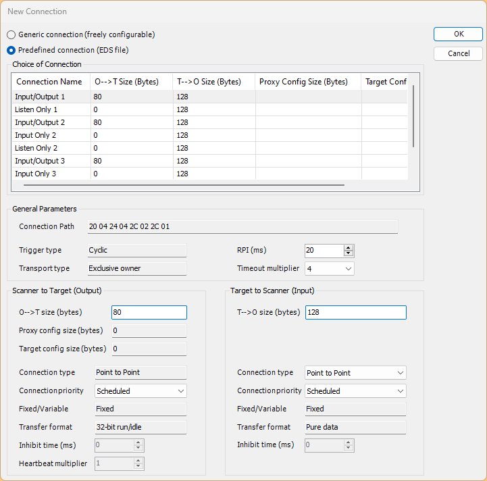Click the horizontal scrollbar in connection list
487x481 pixels.
[184, 184]
